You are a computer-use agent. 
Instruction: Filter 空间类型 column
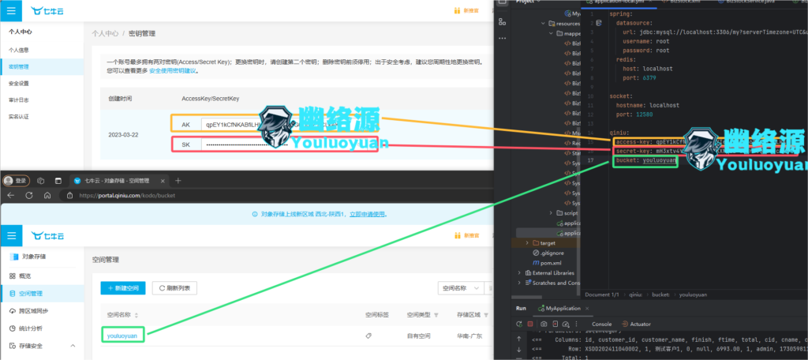click(x=436, y=315)
